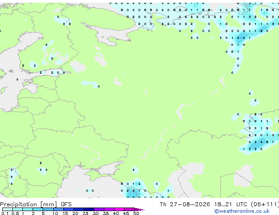Click the over-50 mm arrow swatch
The height and width of the screenshot is (215, 279).
[139, 209]
